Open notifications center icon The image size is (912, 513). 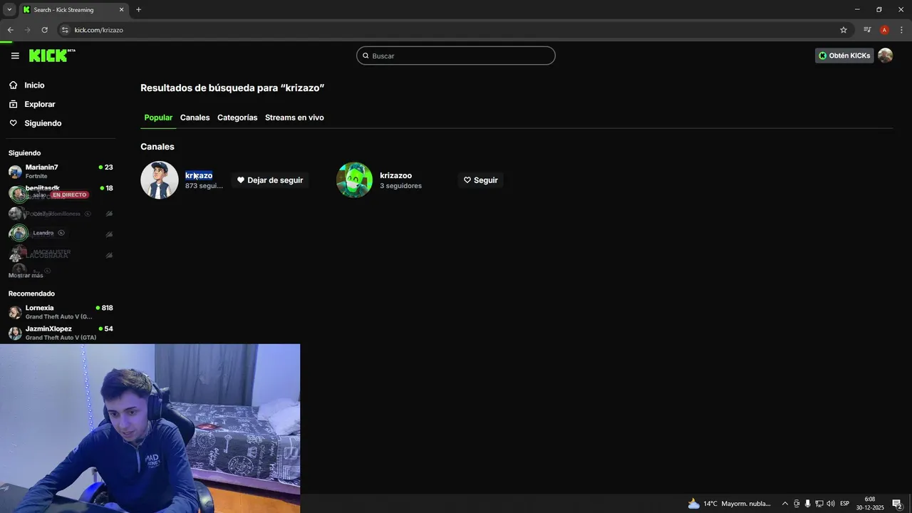click(898, 504)
